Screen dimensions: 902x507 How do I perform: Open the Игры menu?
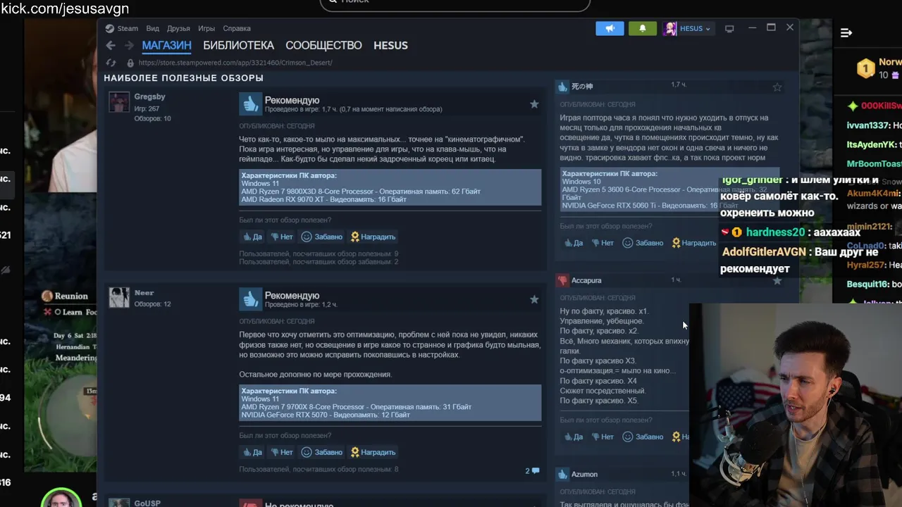tap(206, 28)
